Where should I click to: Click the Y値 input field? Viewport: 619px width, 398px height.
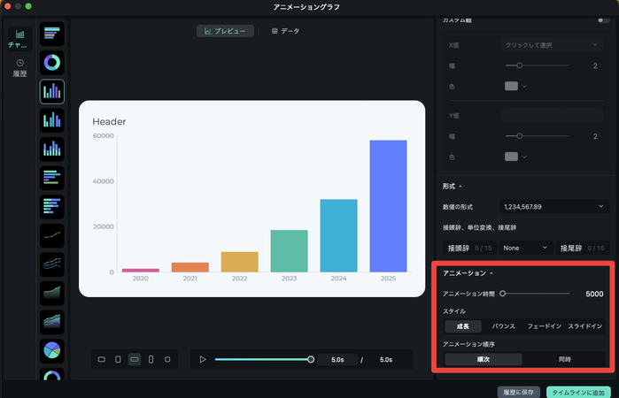pos(552,116)
